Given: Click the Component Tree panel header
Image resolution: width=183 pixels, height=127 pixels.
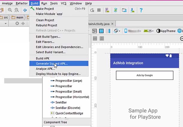Looking at the screenshot, I should [67, 122].
